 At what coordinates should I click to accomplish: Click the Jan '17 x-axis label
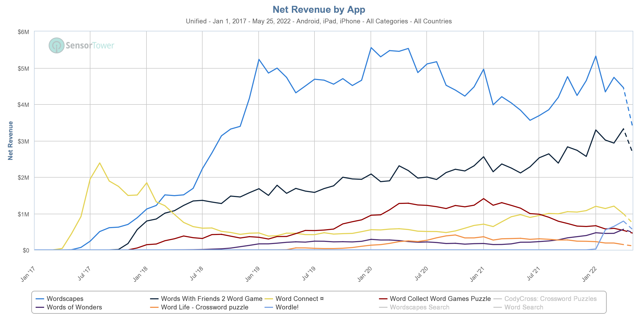[28, 274]
